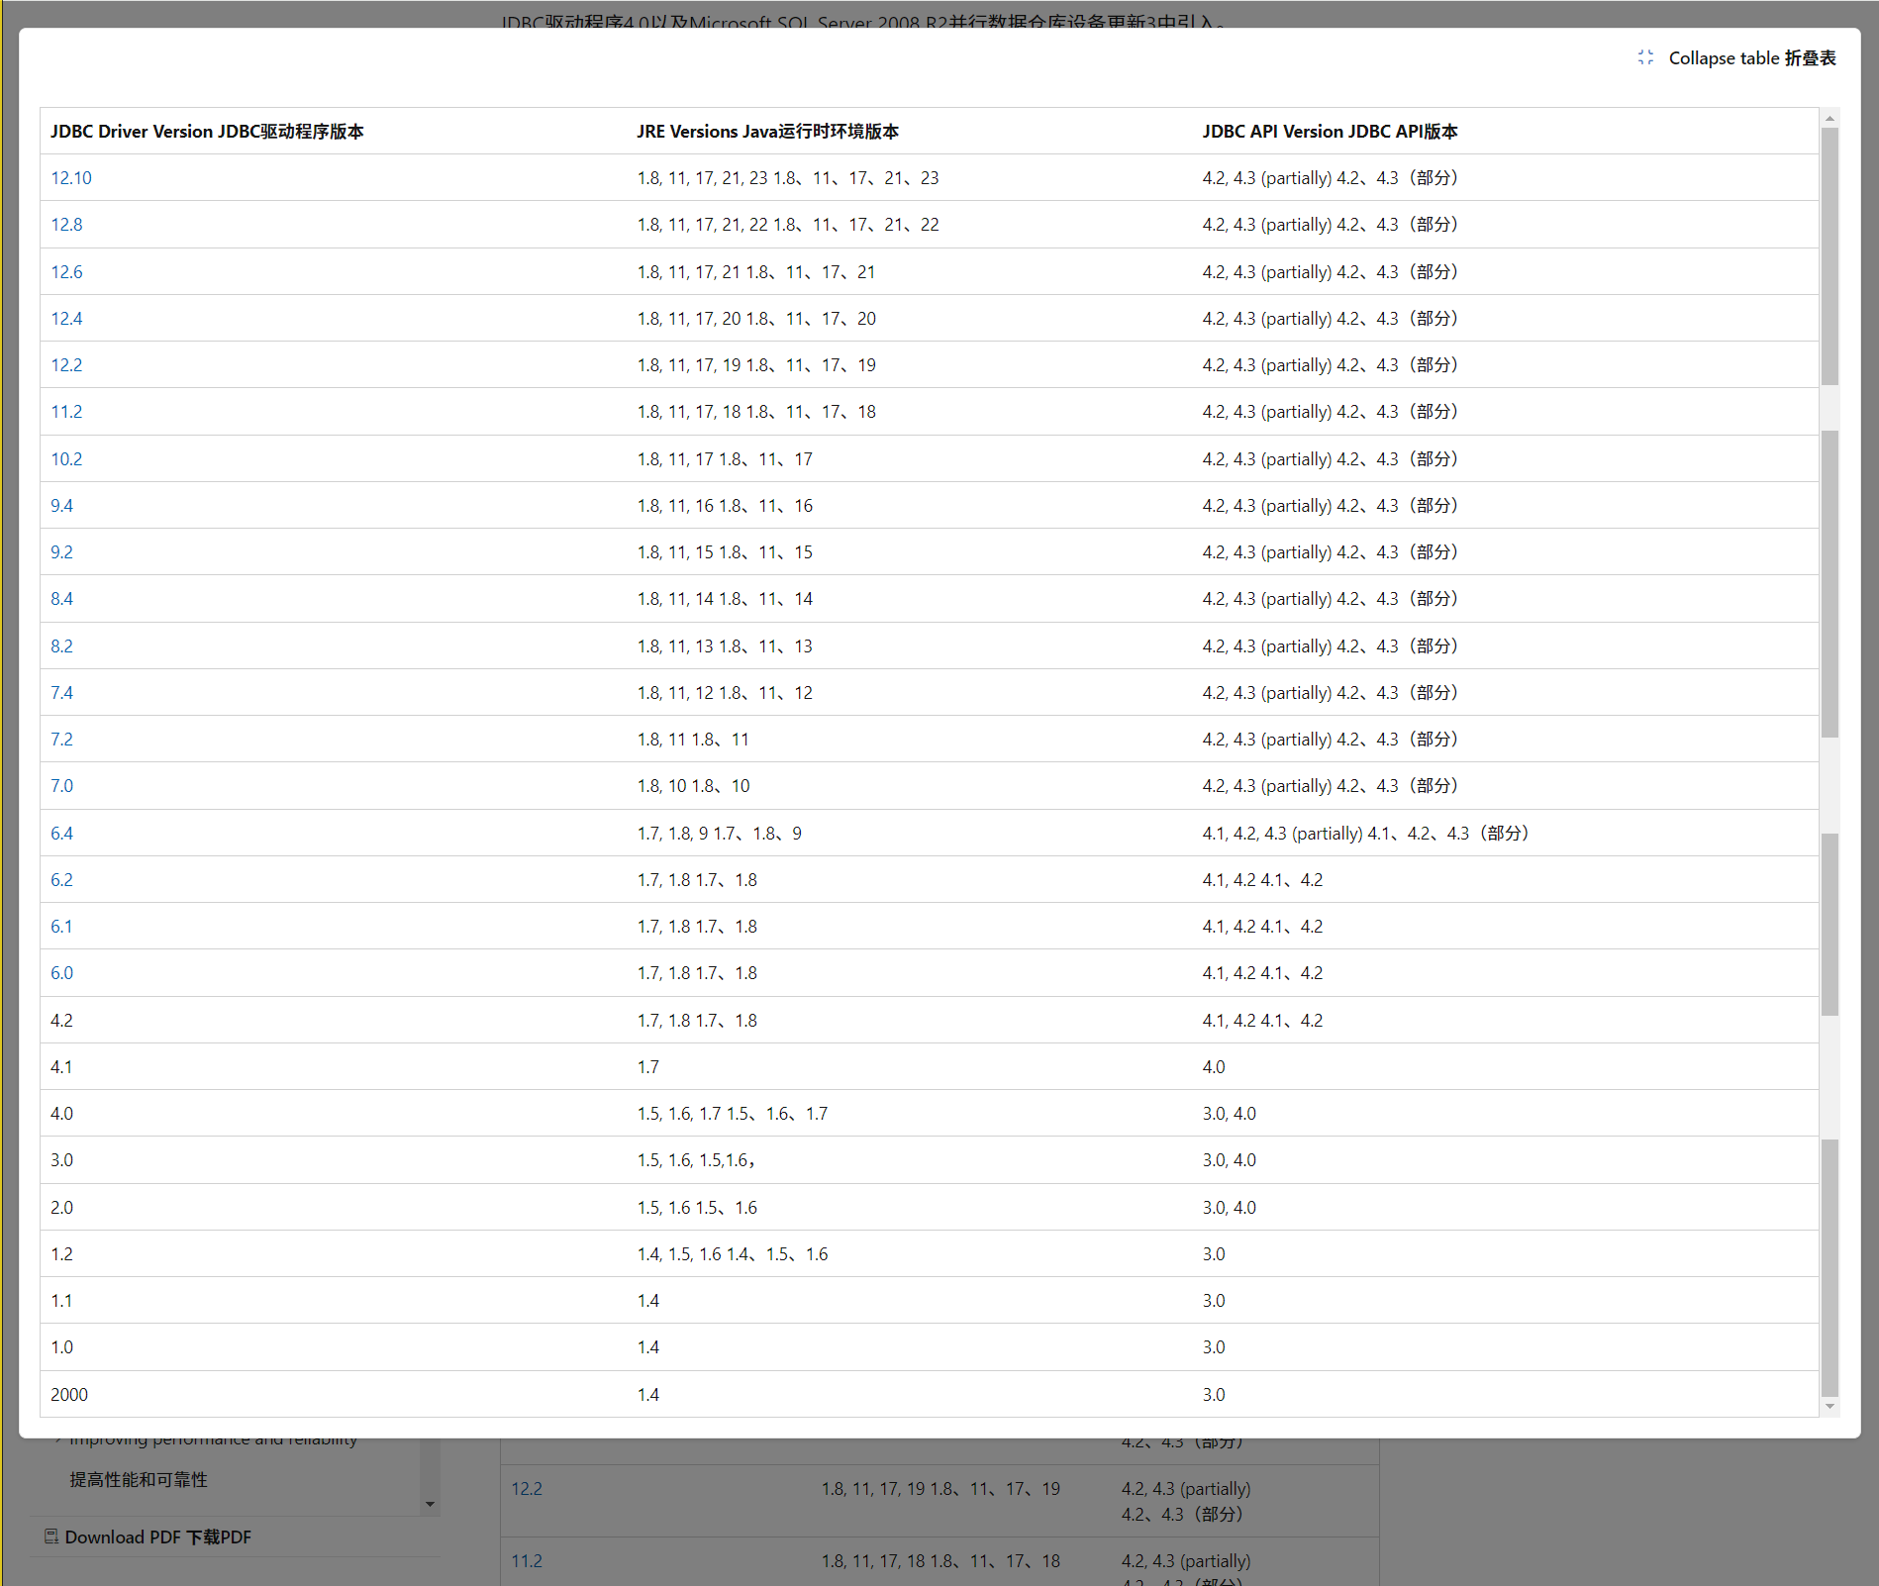Click the vertical scrollbar thumb of the table

[1830, 256]
